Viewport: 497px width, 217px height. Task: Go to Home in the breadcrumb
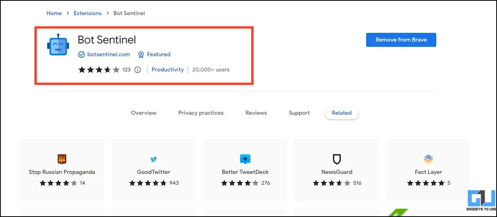click(x=54, y=13)
